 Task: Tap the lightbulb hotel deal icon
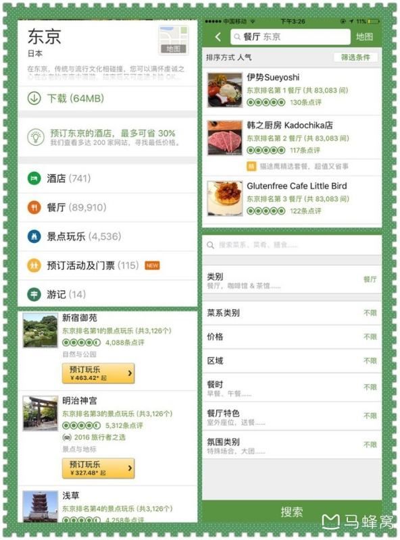click(36, 137)
